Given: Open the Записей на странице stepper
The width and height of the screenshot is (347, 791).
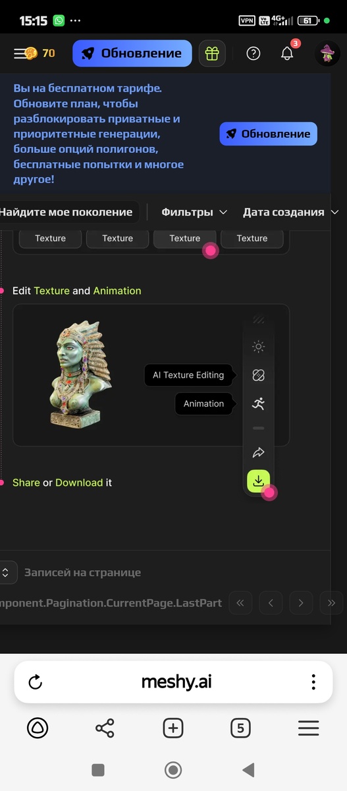Looking at the screenshot, I should 6,572.
